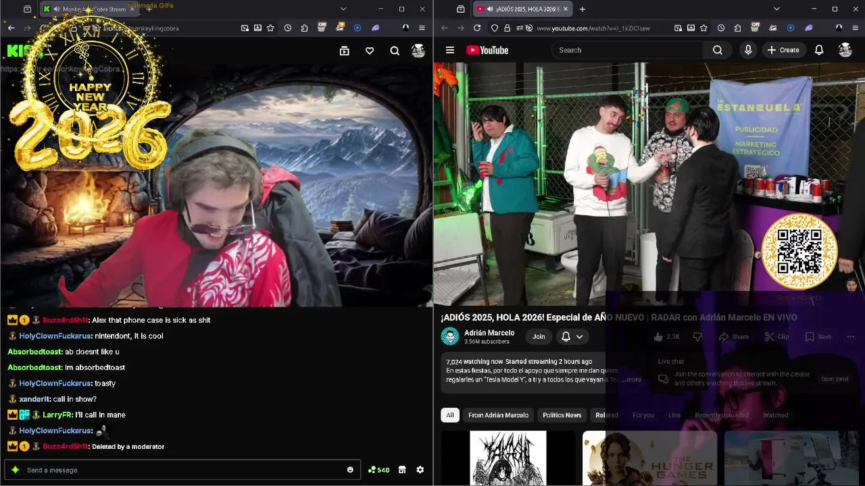Open black metal logo video thumbnail
This screenshot has width=865, height=486.
pyautogui.click(x=508, y=458)
